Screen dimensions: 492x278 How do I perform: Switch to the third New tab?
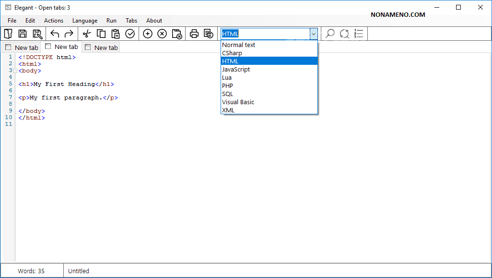(x=101, y=48)
